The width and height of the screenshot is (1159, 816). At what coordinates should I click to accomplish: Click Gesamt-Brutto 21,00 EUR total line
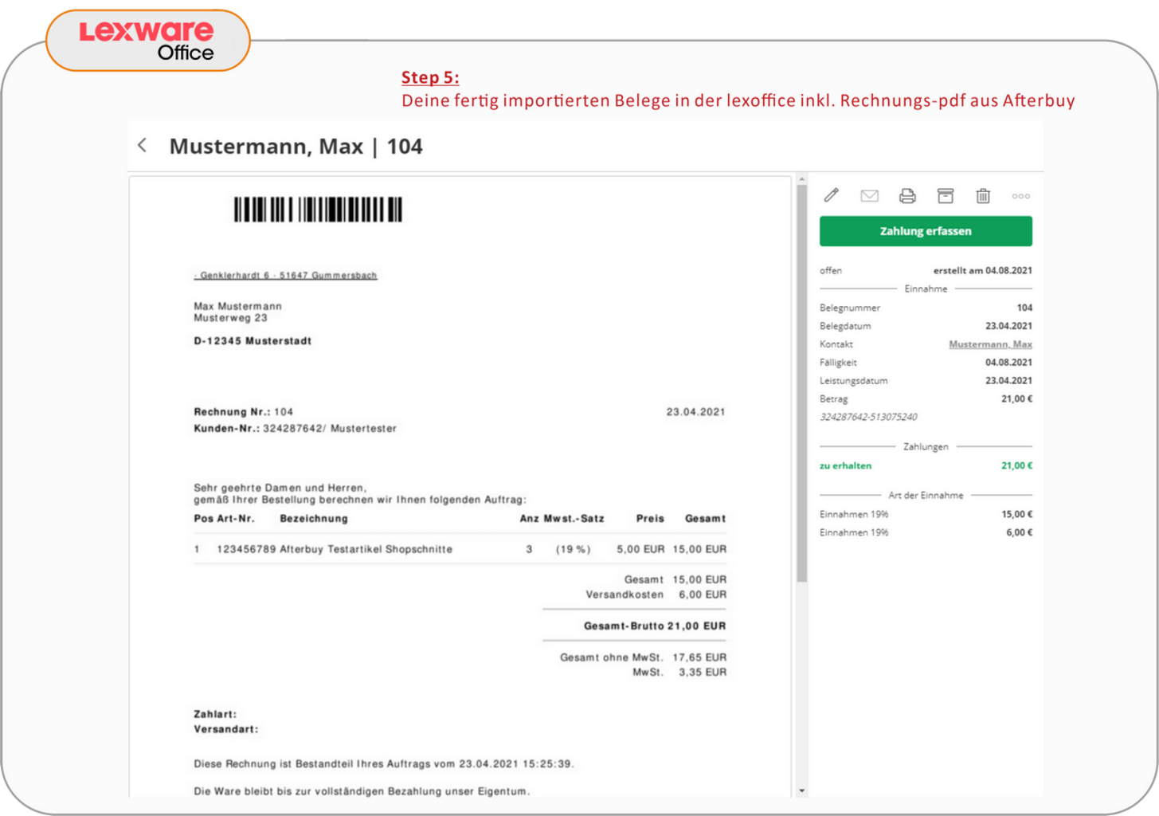point(654,626)
